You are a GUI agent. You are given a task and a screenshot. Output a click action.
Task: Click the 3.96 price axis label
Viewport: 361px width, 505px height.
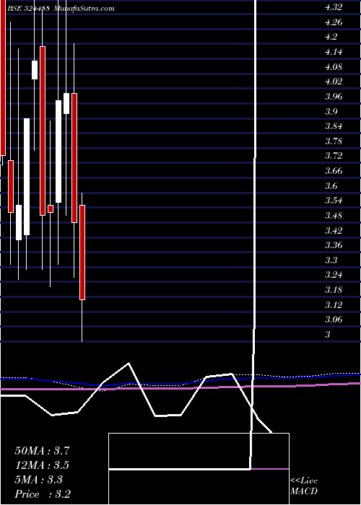coord(334,97)
